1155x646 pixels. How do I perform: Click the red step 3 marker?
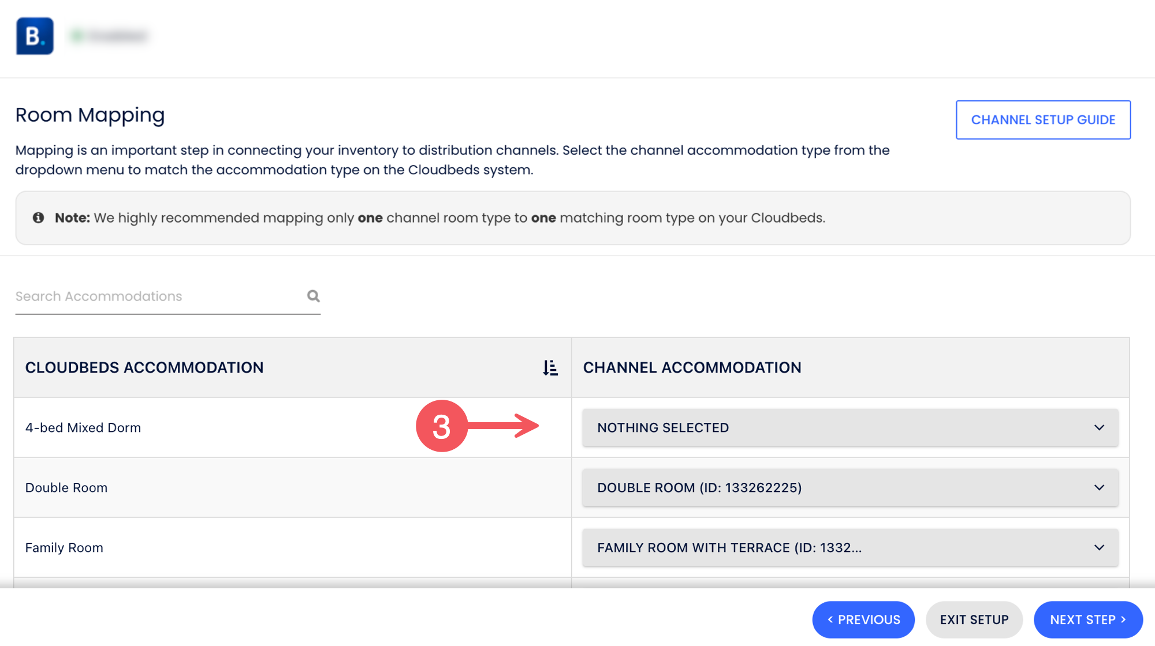pos(441,426)
